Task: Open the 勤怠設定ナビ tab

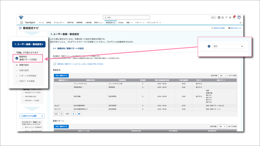Action: (111, 23)
